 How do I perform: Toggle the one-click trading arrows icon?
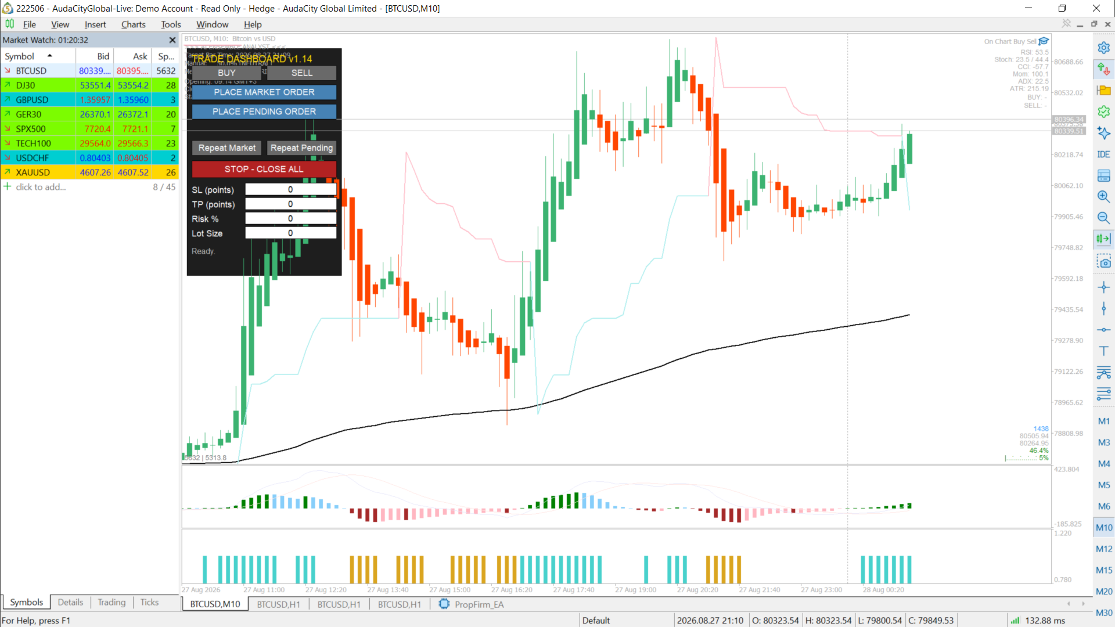1103,69
